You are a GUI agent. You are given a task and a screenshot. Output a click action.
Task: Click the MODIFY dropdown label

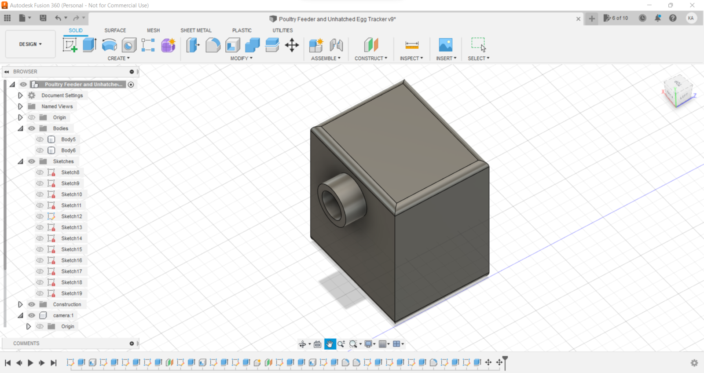pyautogui.click(x=241, y=58)
